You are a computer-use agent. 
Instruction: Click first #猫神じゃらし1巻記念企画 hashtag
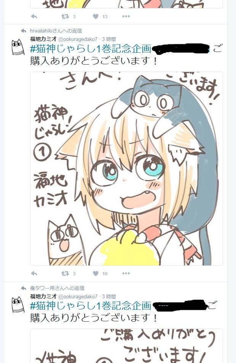pyautogui.click(x=91, y=49)
